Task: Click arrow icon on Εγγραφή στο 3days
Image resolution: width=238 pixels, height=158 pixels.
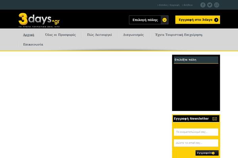Action: [x=216, y=20]
